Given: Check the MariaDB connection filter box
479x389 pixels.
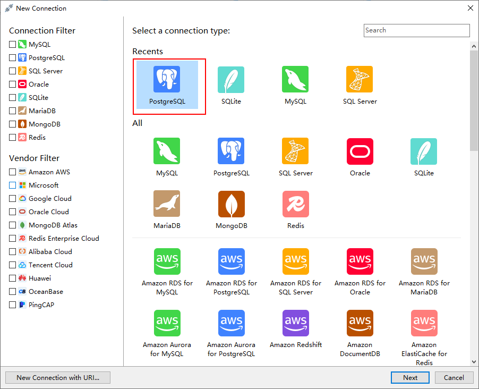Looking at the screenshot, I should coord(13,111).
